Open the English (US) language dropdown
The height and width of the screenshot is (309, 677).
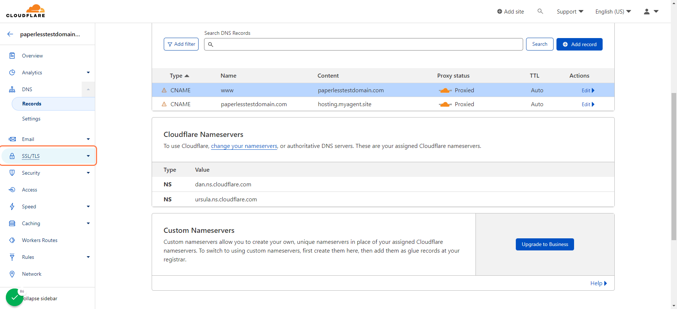click(613, 12)
